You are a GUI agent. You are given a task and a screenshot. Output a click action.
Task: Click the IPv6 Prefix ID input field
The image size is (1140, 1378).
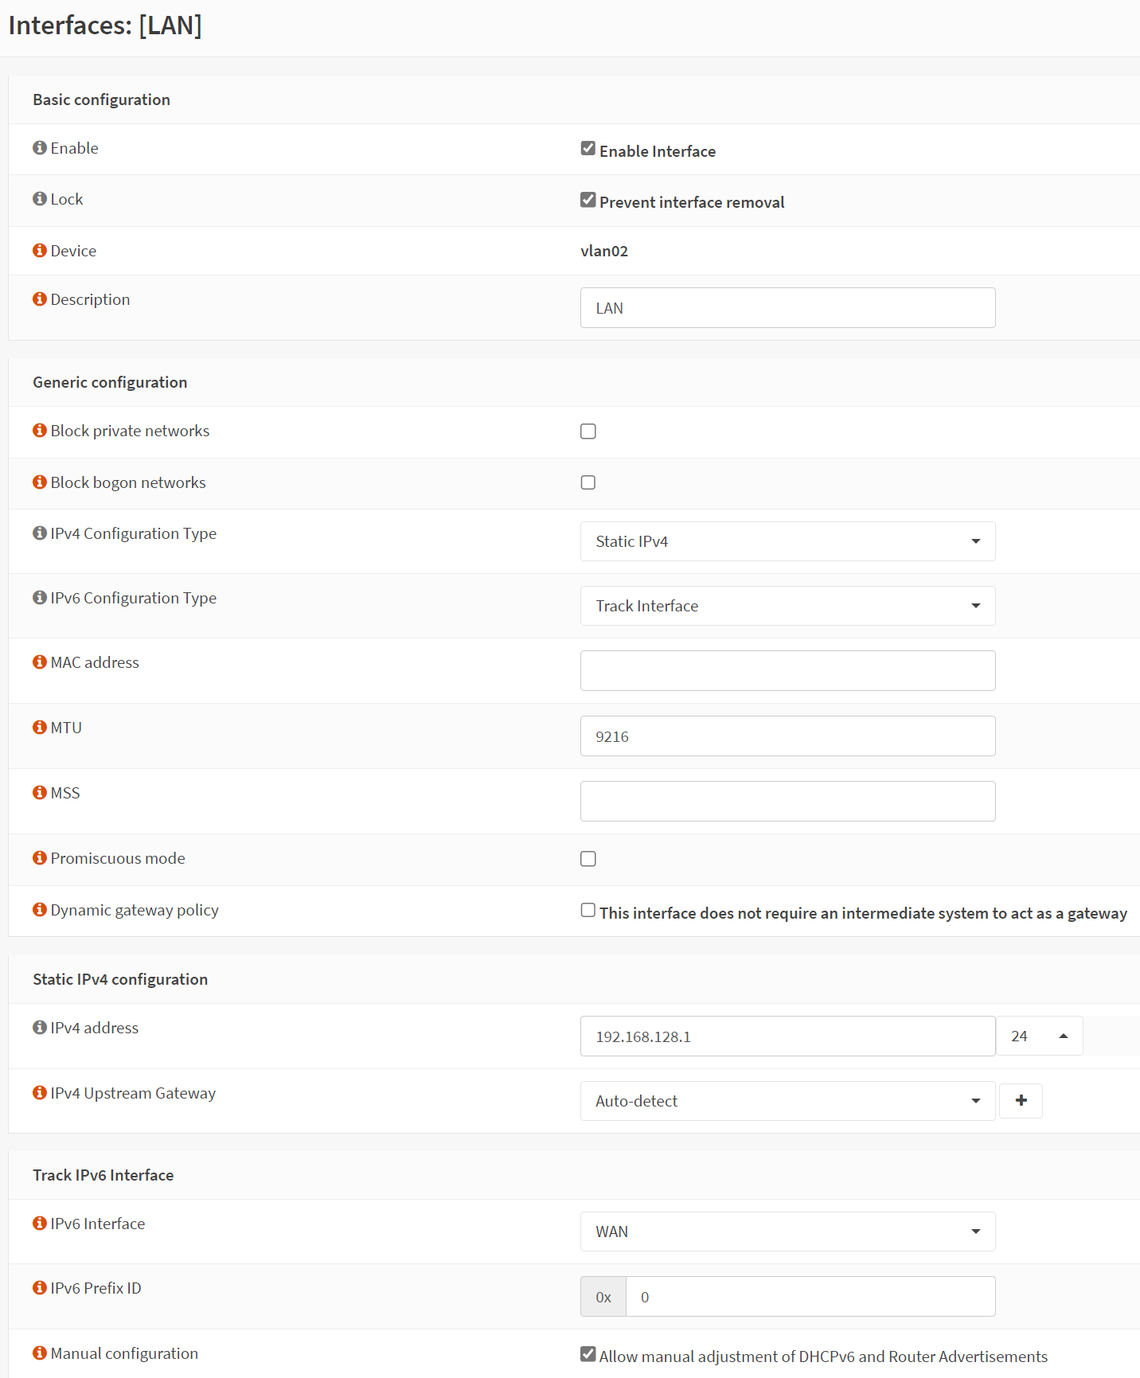tap(810, 1297)
